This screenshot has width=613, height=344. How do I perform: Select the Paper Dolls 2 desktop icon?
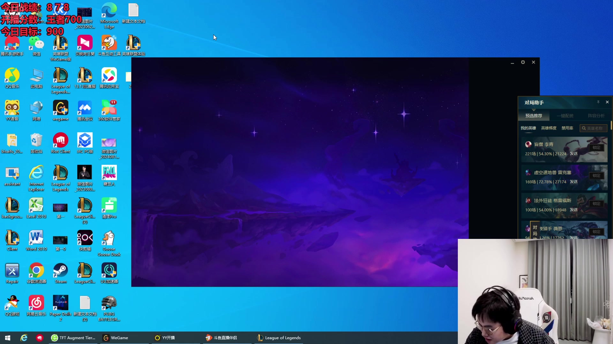(x=60, y=308)
